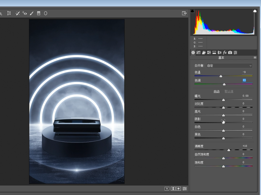
Task: Switch to the Tone Curve tab
Action: click(x=198, y=52)
